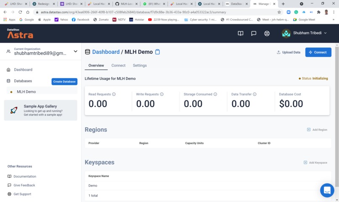339x202 pixels.
Task: Select the MLH Demo database in sidebar
Action: [42, 92]
